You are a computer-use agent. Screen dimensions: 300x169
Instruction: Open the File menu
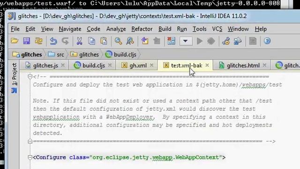point(15,29)
